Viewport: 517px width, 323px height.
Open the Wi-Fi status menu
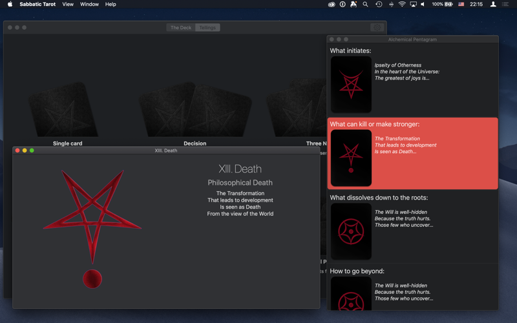(402, 5)
